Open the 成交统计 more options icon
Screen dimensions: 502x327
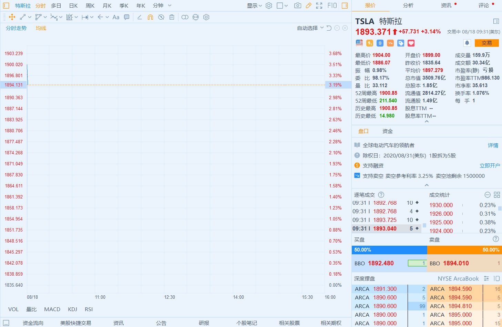point(488,195)
